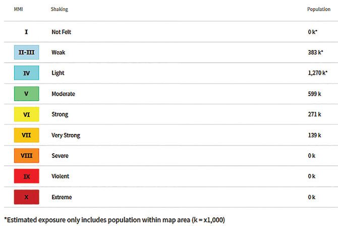The width and height of the screenshot is (338, 226).
Task: Select the cyan IV intensity swatch
Action: [26, 73]
